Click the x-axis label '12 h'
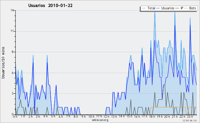 106,116
